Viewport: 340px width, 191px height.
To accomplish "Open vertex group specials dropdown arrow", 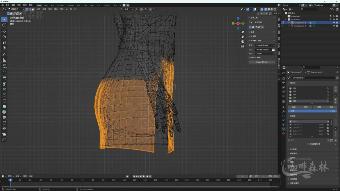I will pyautogui.click(x=336, y=95).
